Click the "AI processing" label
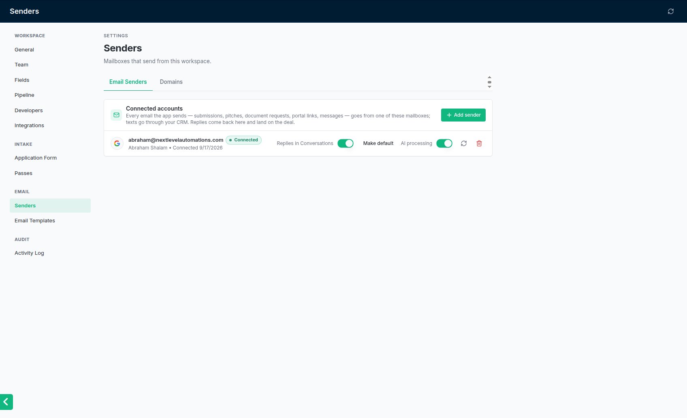This screenshot has height=418, width=687. click(x=416, y=143)
